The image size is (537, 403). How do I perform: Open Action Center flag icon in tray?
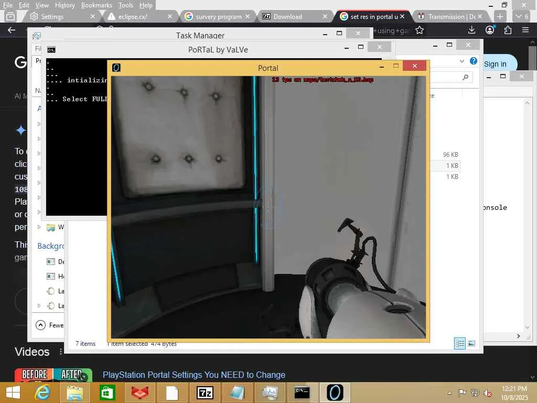462,393
